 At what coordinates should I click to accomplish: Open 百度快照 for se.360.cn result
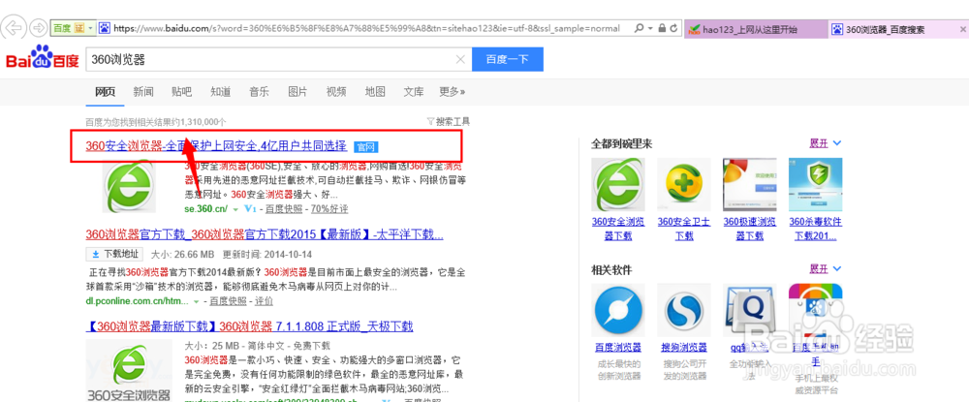284,208
